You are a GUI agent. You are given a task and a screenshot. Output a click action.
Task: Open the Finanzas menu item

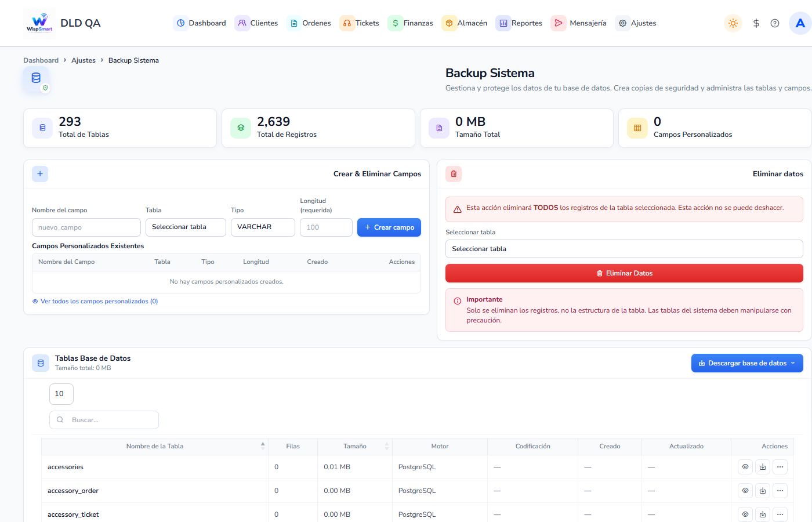click(x=411, y=23)
